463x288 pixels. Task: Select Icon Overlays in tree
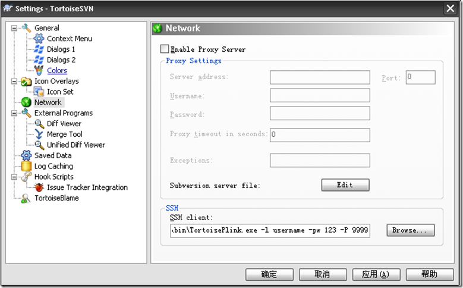tap(56, 81)
